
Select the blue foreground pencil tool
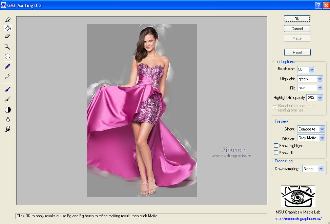coord(7,66)
